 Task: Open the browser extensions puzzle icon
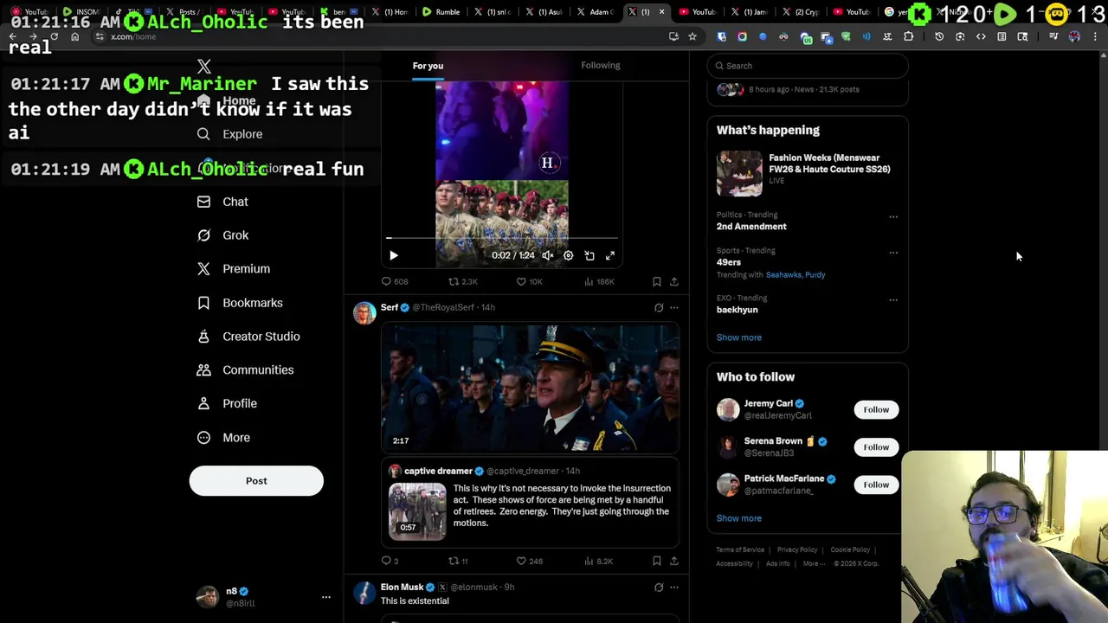[x=909, y=36]
